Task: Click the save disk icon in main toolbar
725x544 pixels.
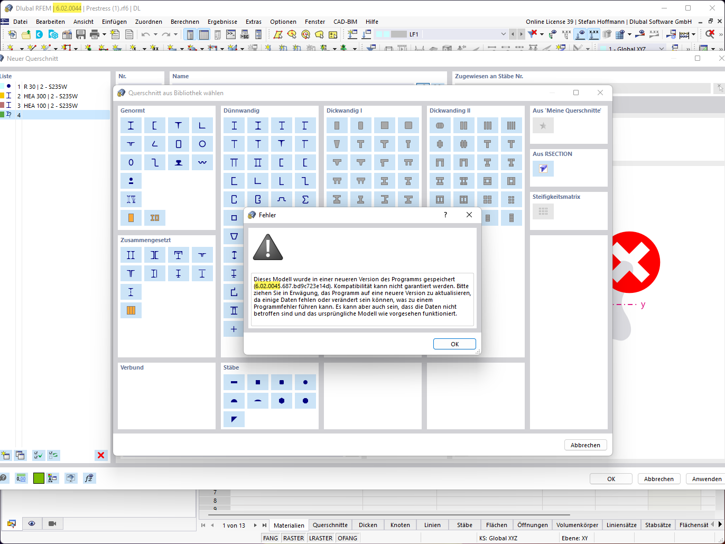Action: pos(81,34)
